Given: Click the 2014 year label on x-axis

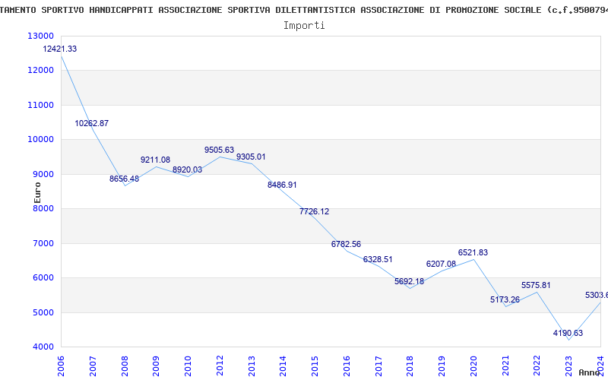Looking at the screenshot, I should (x=283, y=366).
